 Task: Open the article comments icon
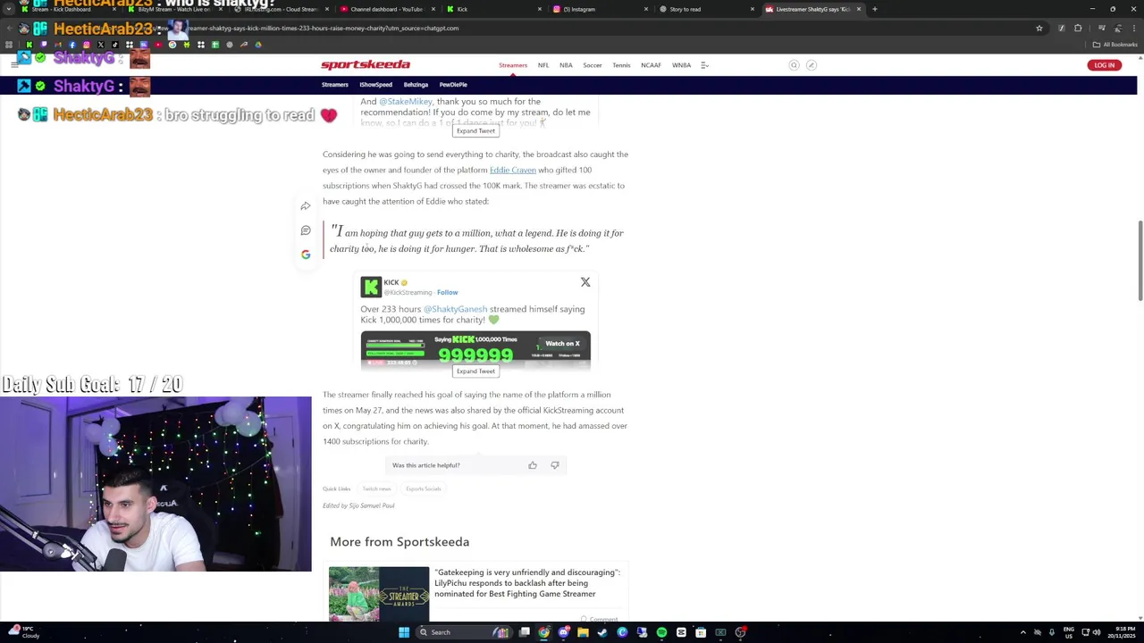(x=306, y=230)
